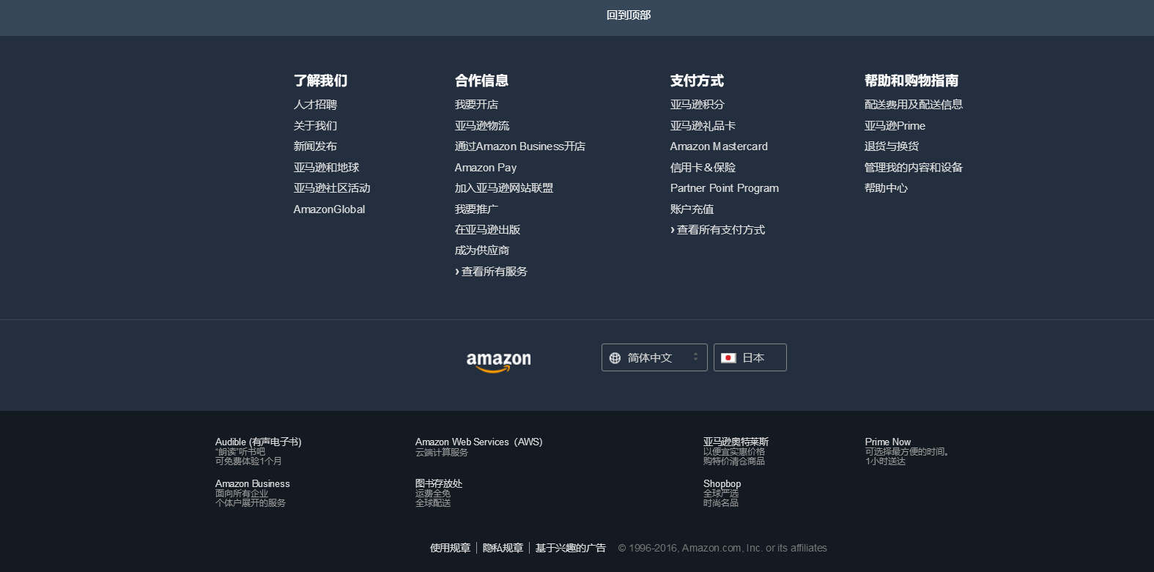
Task: Open the 人才招聘 link
Action: pyautogui.click(x=315, y=105)
